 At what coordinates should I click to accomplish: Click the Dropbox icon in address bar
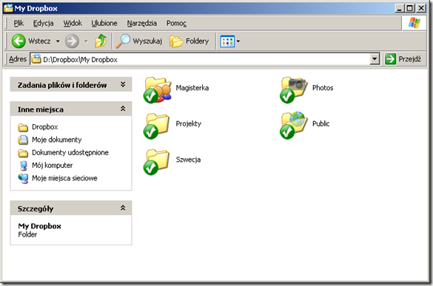(36, 58)
